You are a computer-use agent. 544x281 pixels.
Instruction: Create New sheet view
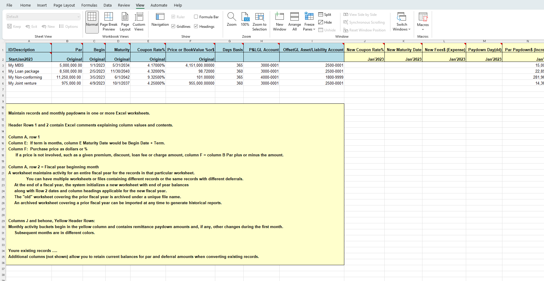(48, 27)
